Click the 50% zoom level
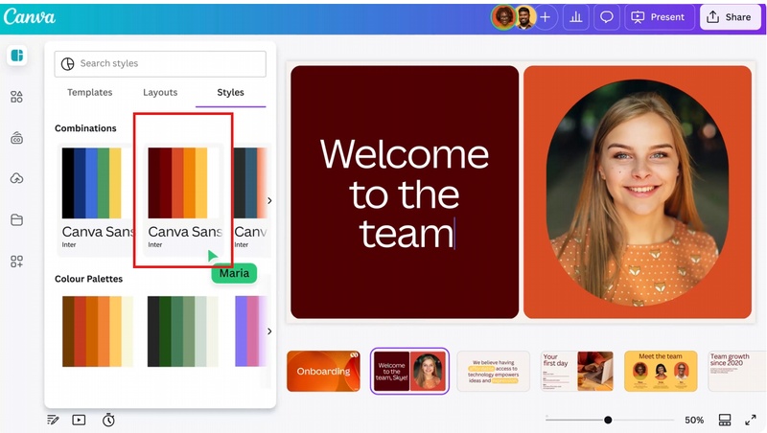767x433 pixels. tap(694, 420)
